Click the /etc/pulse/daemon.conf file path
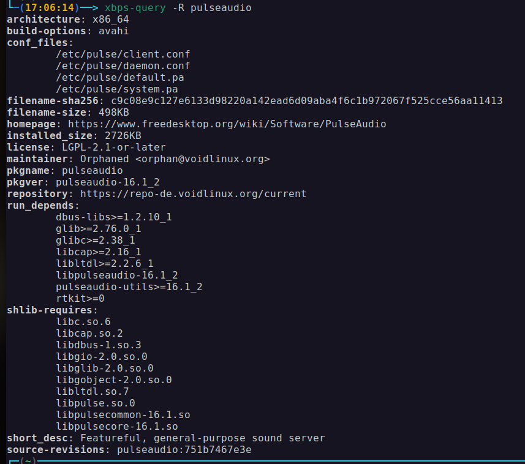This screenshot has height=464, width=525. (x=123, y=65)
